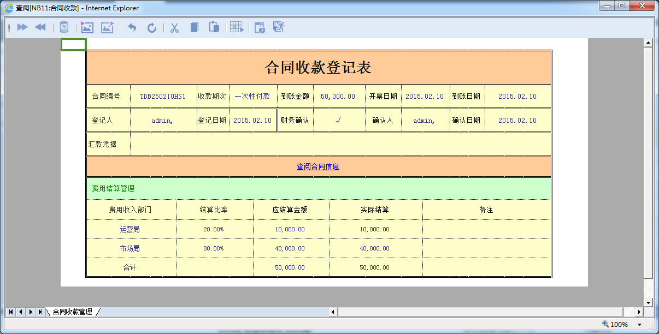Click the vertical scrollbar up arrow

pyautogui.click(x=648, y=43)
